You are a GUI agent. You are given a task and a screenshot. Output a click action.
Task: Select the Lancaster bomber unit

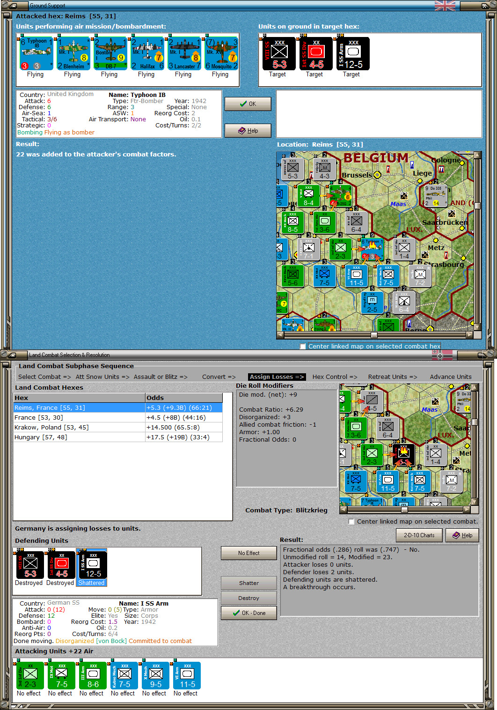pos(184,54)
